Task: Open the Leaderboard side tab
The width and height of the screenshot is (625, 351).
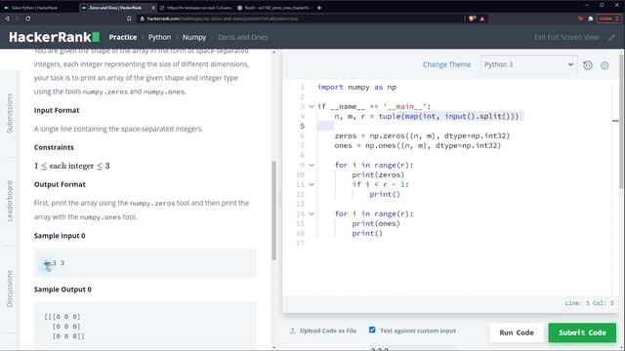Action: [10, 201]
